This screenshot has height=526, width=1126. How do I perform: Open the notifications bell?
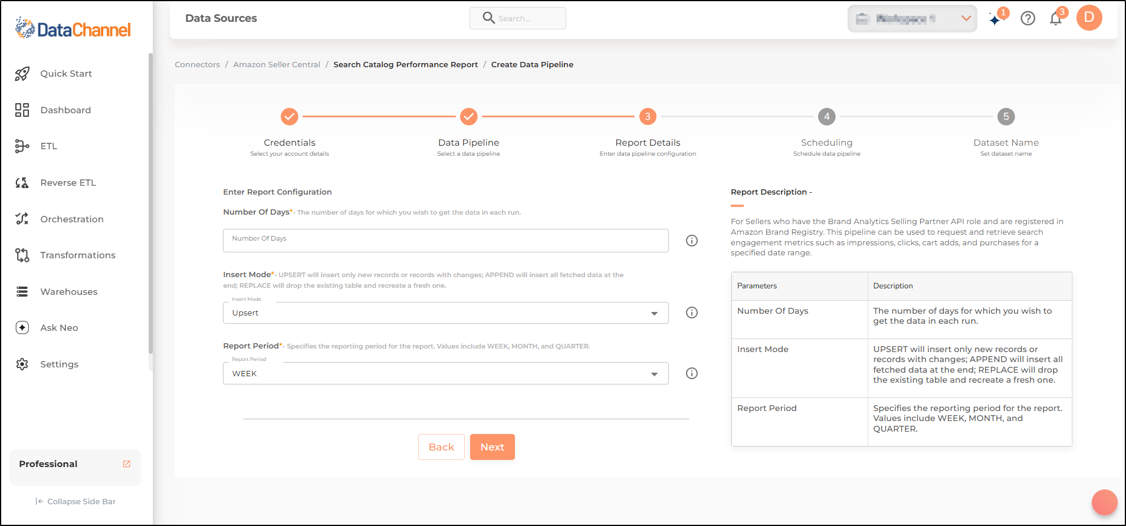tap(1056, 19)
